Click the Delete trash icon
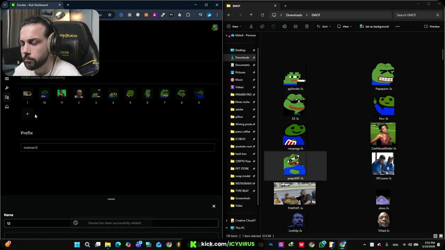Viewport: 445px width, 250px height. (x=307, y=26)
